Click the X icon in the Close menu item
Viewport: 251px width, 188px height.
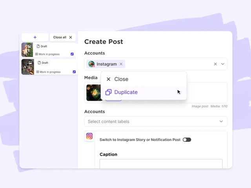tap(108, 79)
